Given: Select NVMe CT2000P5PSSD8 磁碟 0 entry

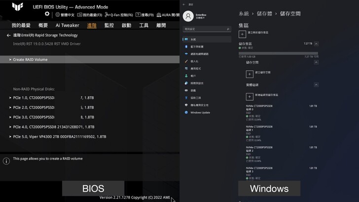Looking at the screenshot, I should (282, 113).
